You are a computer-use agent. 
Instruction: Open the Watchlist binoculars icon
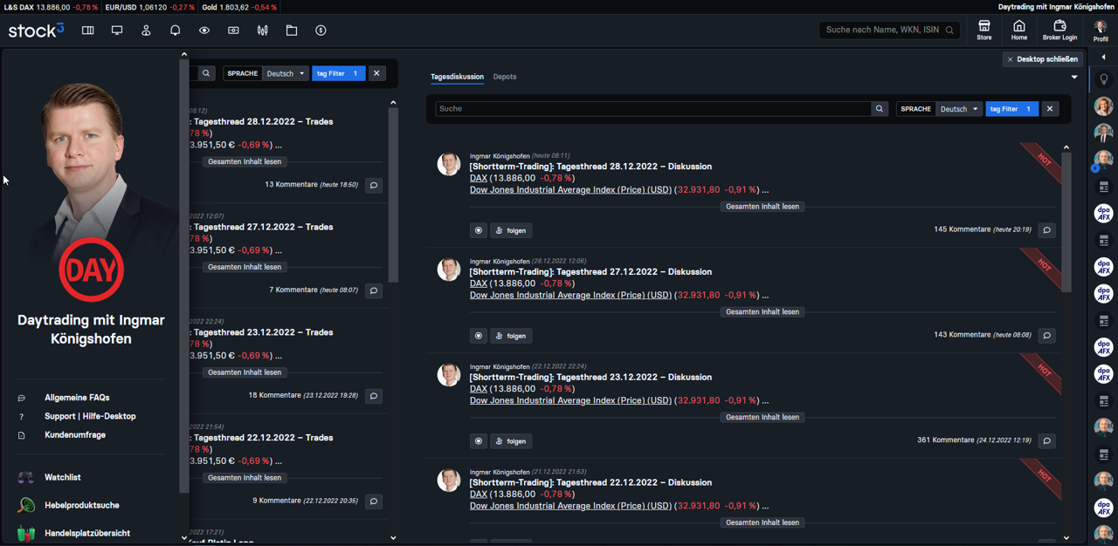(x=26, y=478)
